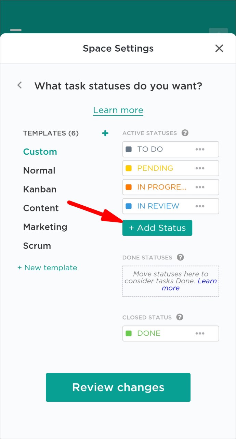Click the Done Statuses help icon
Viewport: 236px width, 439px height.
(180, 257)
